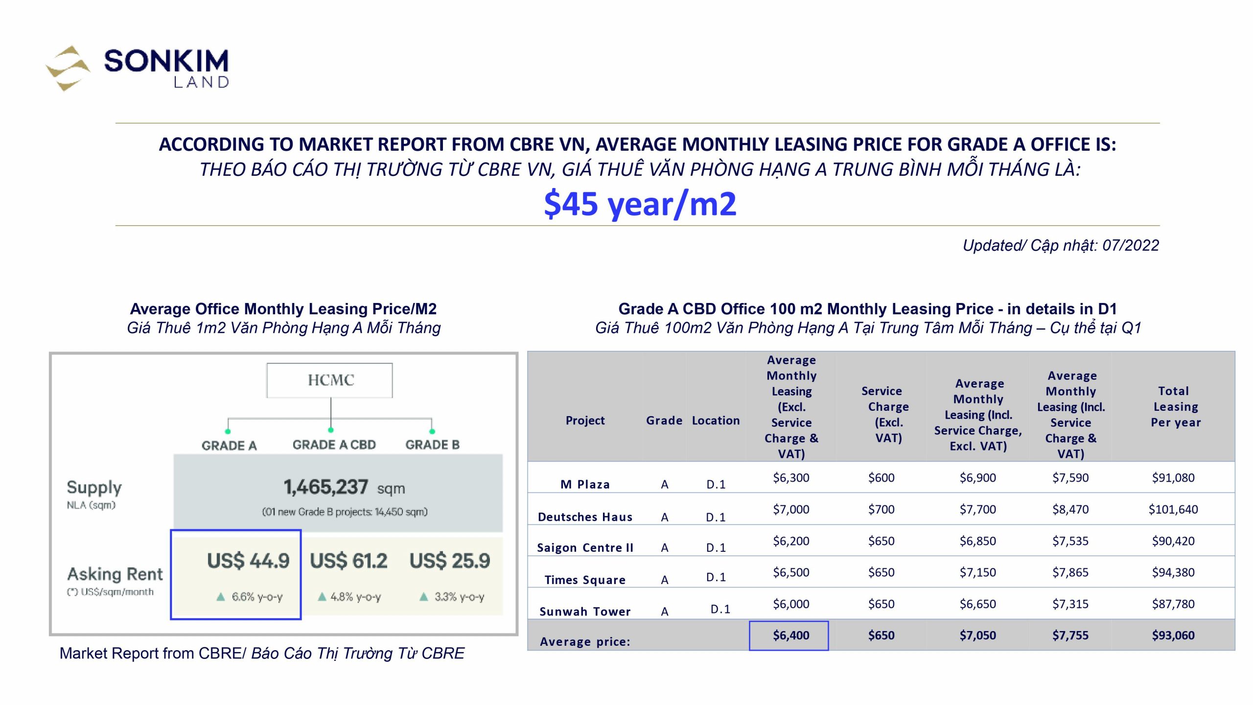1253x705 pixels.
Task: Click the green dot above GRADE B
Action: coord(432,431)
